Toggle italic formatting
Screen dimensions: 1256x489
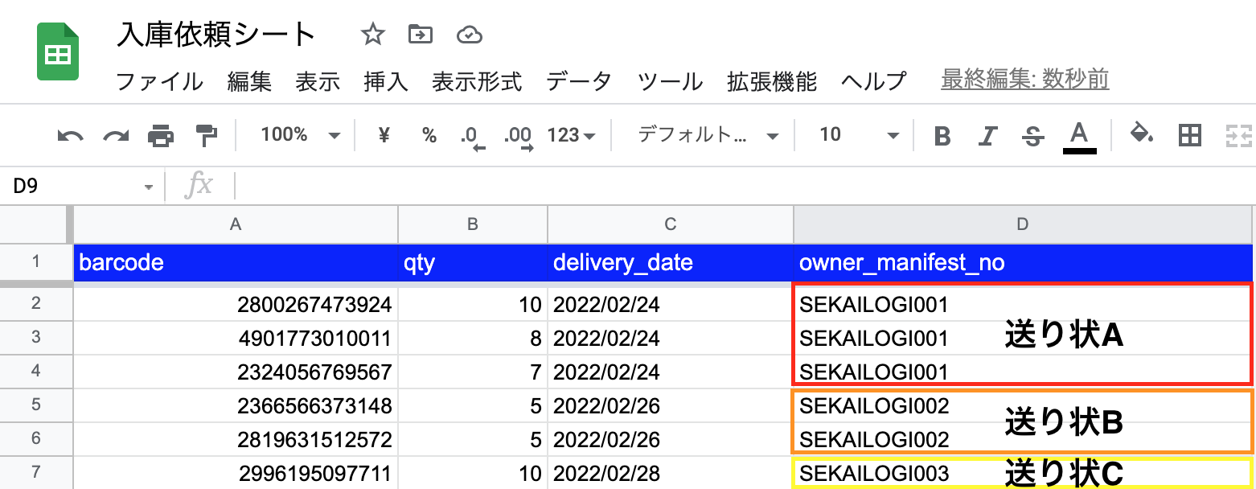coord(987,136)
